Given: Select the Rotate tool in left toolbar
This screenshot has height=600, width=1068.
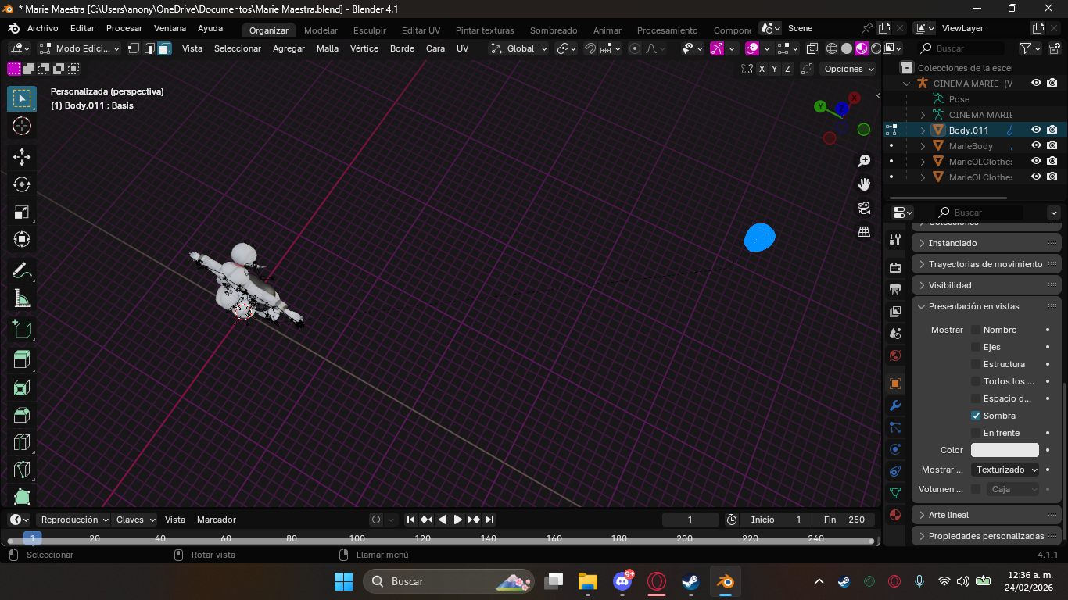Looking at the screenshot, I should click(22, 184).
